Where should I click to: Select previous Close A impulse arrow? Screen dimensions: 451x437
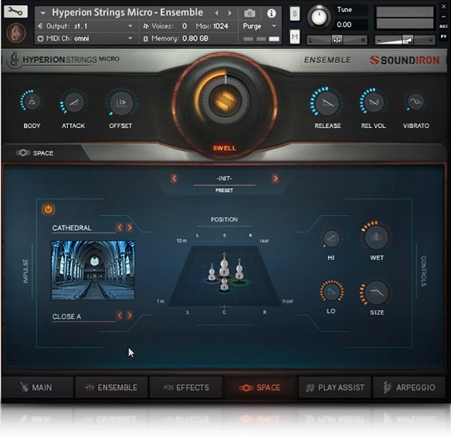click(120, 315)
